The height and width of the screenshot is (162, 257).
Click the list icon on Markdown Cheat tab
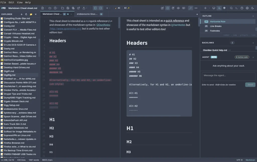click(x=65, y=14)
